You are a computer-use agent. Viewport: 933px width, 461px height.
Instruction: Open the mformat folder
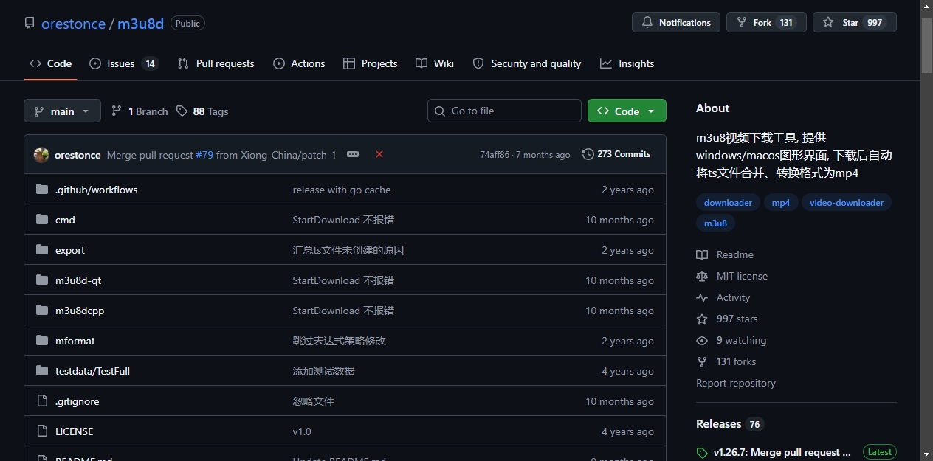click(75, 341)
